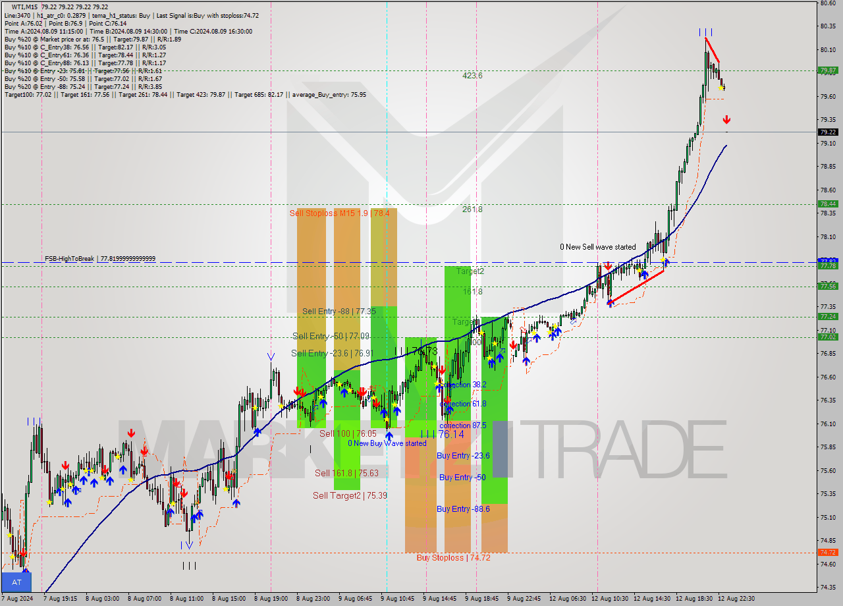843x606 pixels.
Task: Click the 'Buy Entry -50' label
Action: point(462,478)
